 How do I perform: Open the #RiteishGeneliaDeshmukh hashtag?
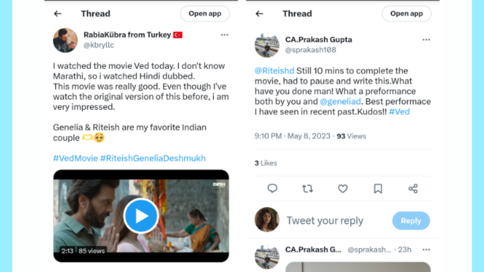(x=153, y=158)
